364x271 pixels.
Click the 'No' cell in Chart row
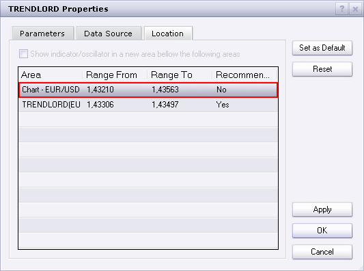tap(221, 90)
